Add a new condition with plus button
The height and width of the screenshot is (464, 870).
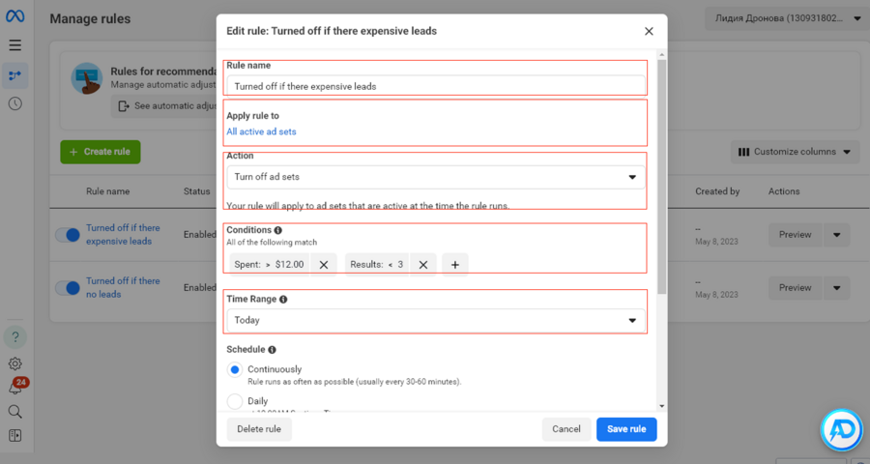click(455, 265)
